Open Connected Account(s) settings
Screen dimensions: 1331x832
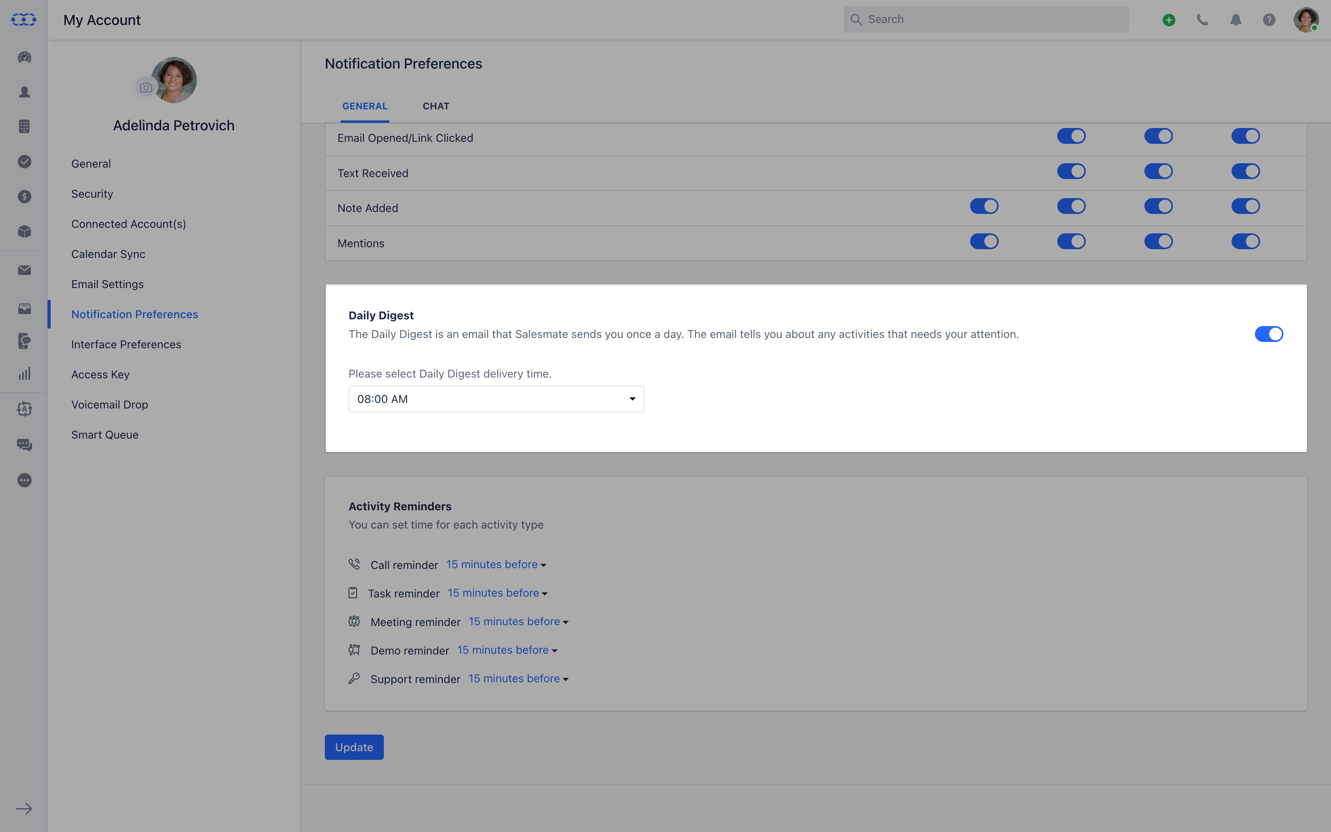[x=129, y=224]
